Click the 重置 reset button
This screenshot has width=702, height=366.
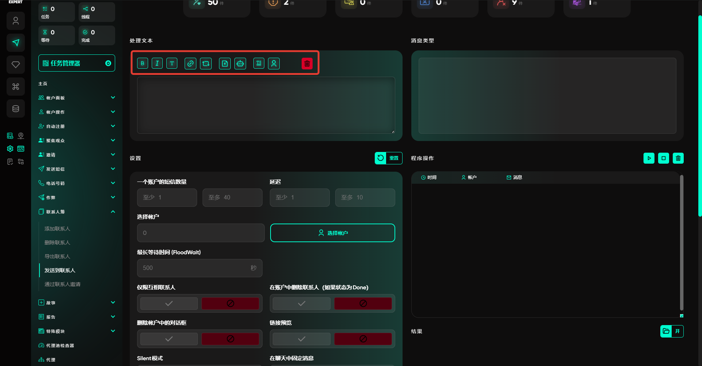coord(388,158)
